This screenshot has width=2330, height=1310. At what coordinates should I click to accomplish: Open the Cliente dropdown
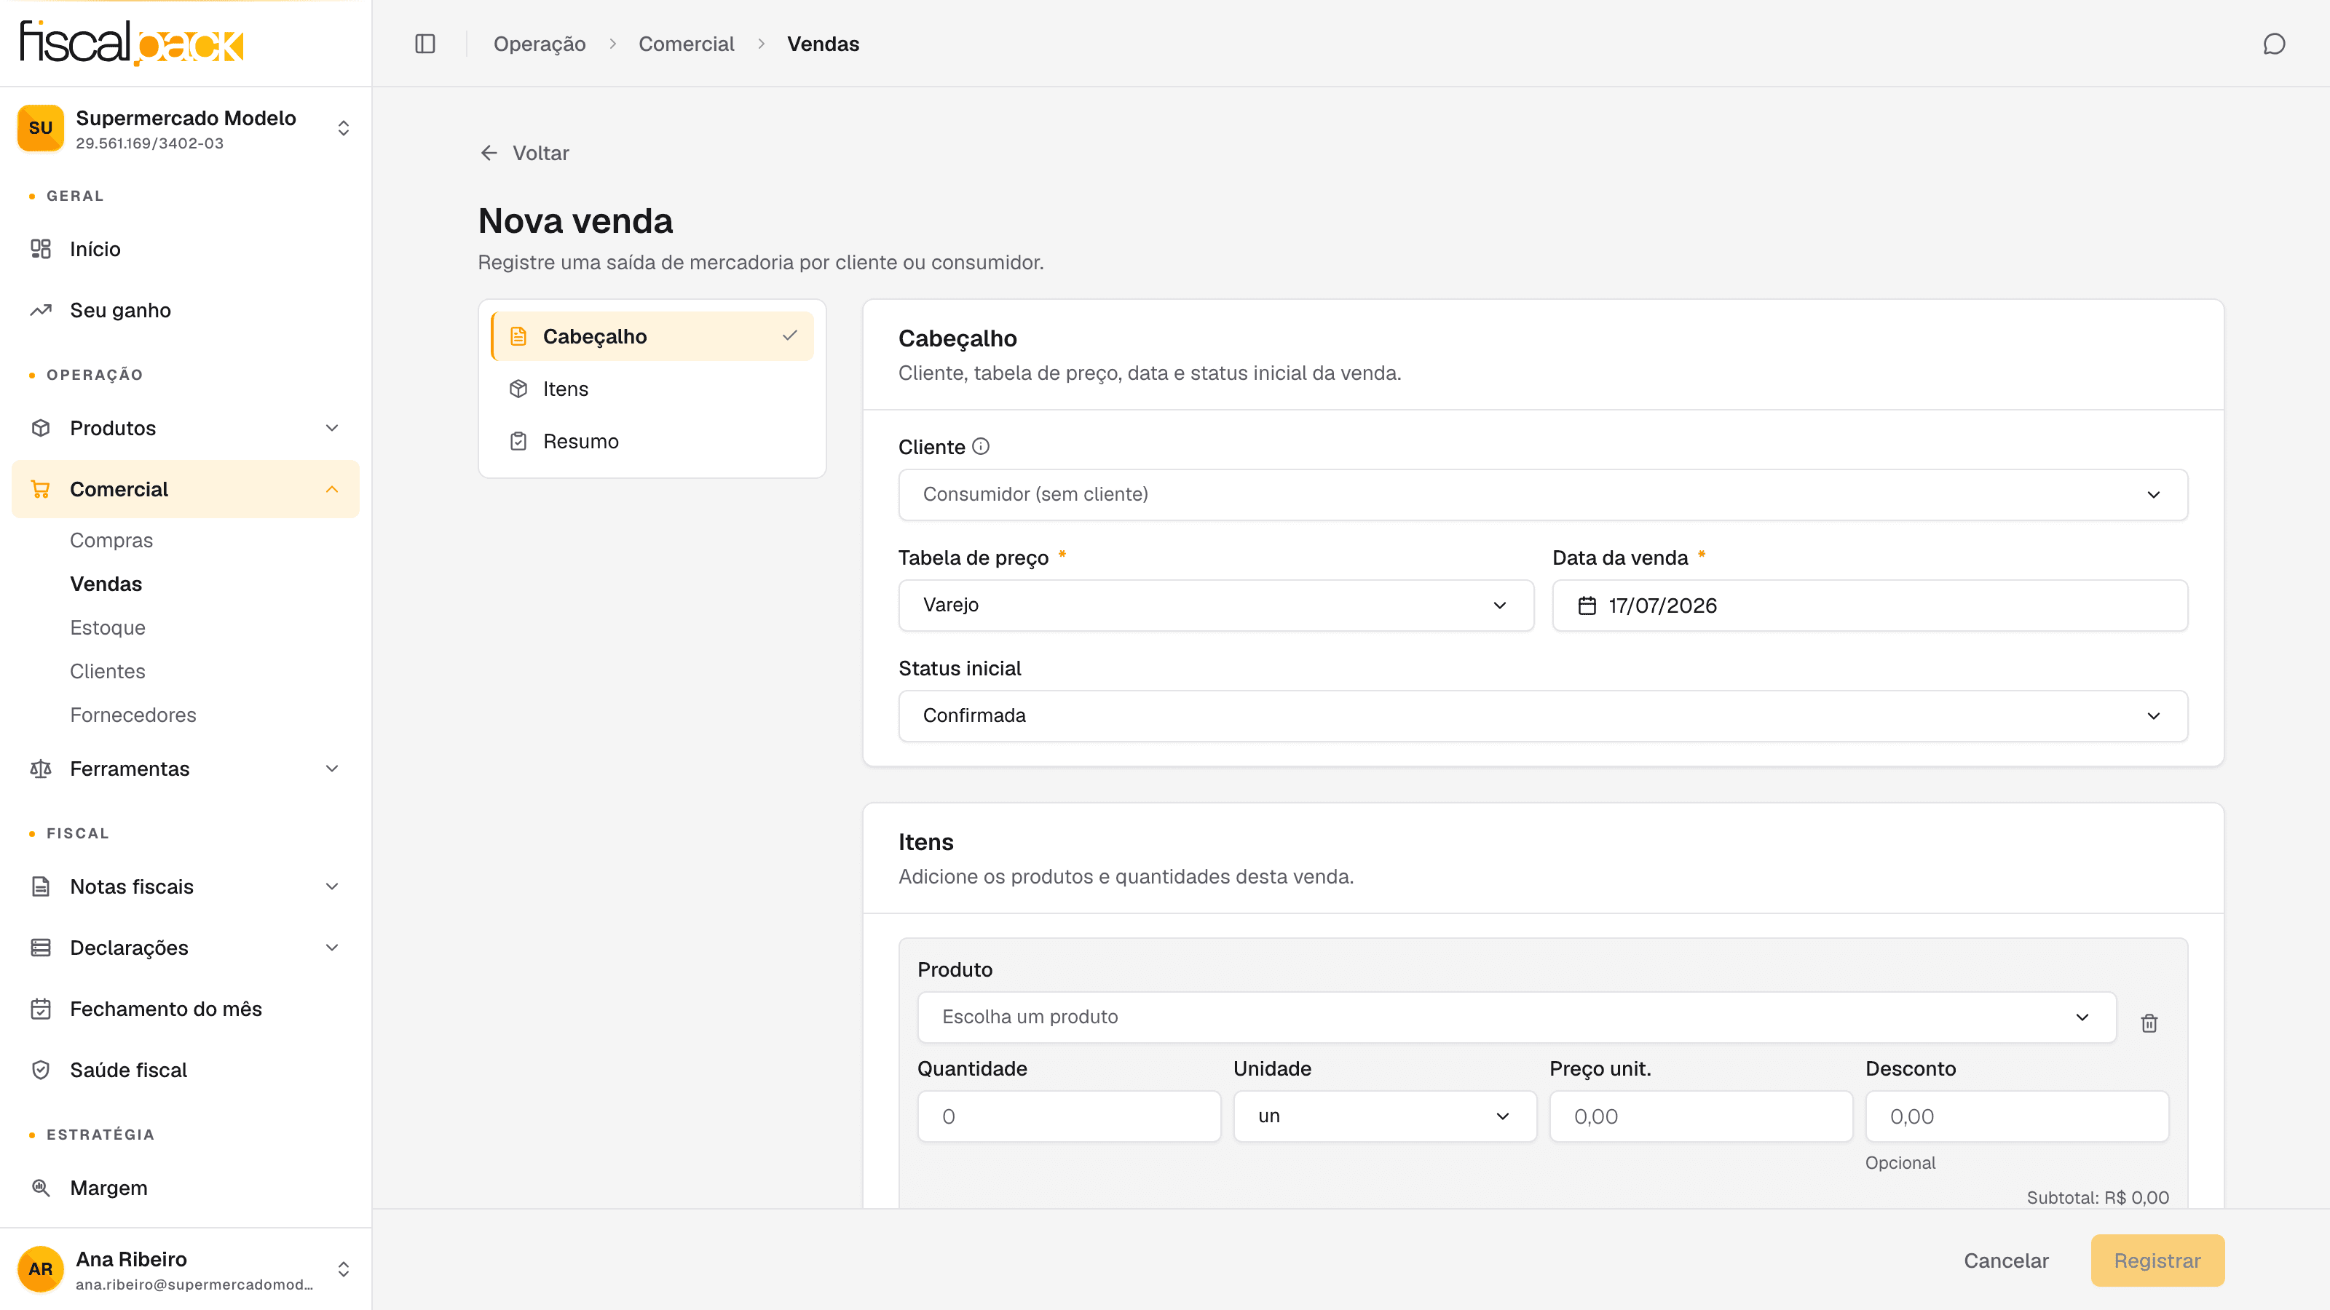pyautogui.click(x=1542, y=495)
